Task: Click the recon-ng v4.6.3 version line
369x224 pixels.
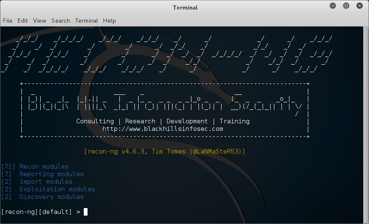Action: tap(165, 151)
